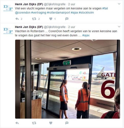Share second tweet via direct message icon
The image size is (124, 128).
point(67,123)
